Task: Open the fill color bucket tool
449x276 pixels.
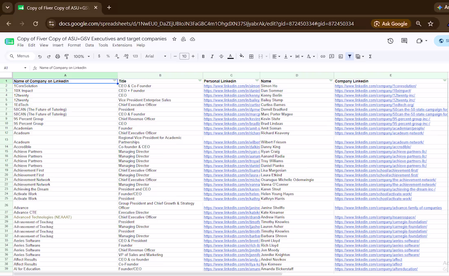Action: (x=242, y=56)
